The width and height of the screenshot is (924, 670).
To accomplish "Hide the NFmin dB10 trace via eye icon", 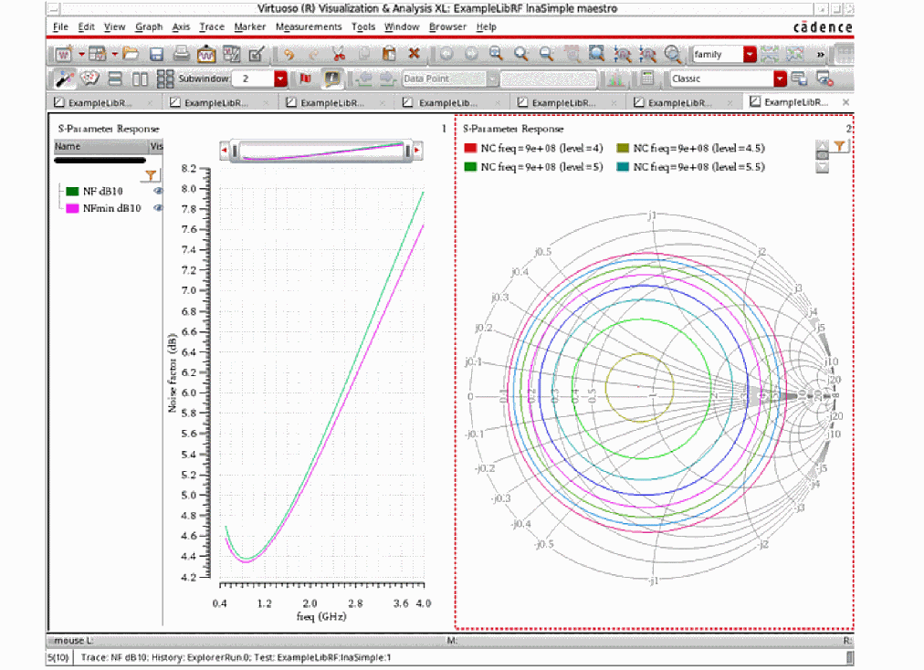I will click(x=158, y=208).
